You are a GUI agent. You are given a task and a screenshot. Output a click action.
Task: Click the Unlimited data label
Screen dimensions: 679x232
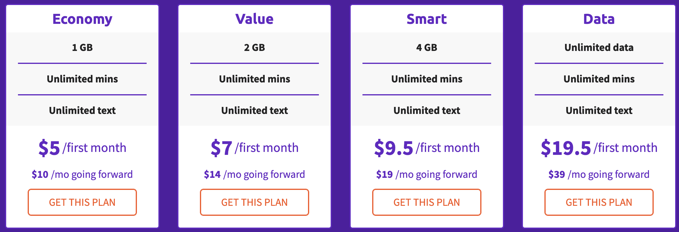click(x=599, y=47)
